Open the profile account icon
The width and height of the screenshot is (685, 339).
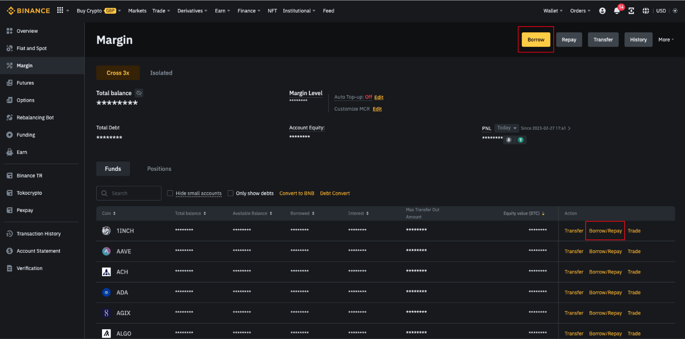point(602,11)
